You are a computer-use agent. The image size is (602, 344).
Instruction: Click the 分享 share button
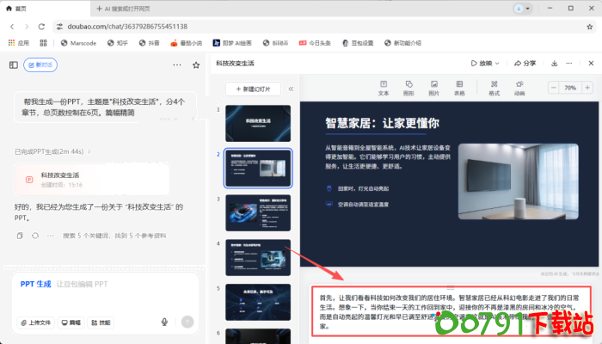point(524,64)
